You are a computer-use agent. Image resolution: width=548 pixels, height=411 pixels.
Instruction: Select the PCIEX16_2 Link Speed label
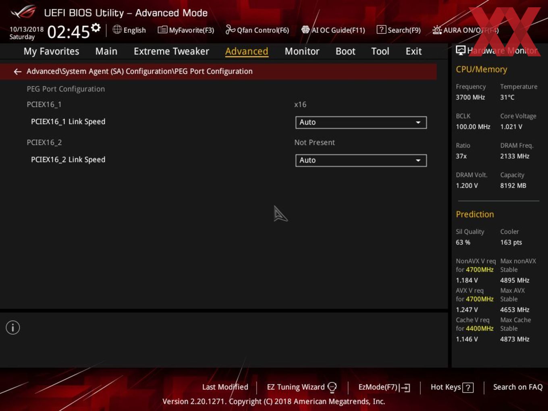pos(68,160)
